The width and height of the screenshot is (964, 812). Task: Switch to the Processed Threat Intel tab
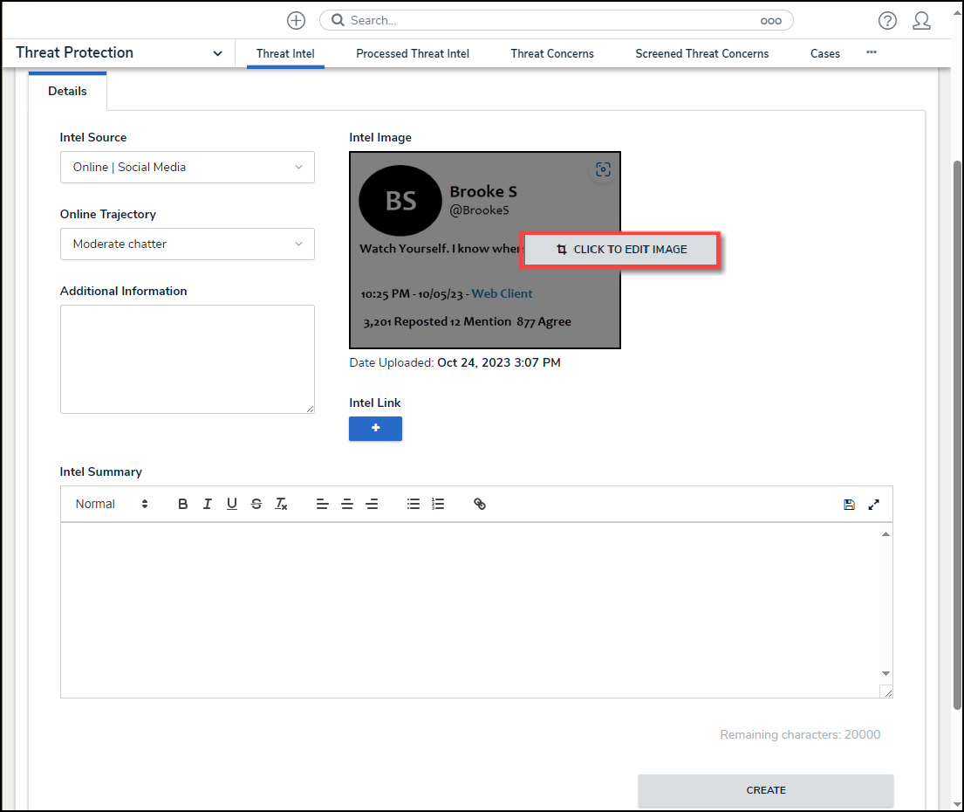pyautogui.click(x=413, y=53)
